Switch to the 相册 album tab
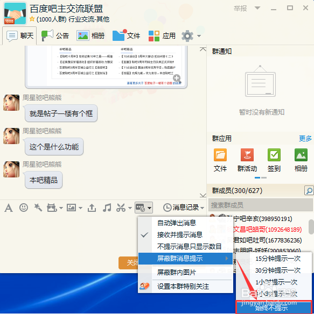The width and height of the screenshot is (314, 314). pyautogui.click(x=90, y=36)
